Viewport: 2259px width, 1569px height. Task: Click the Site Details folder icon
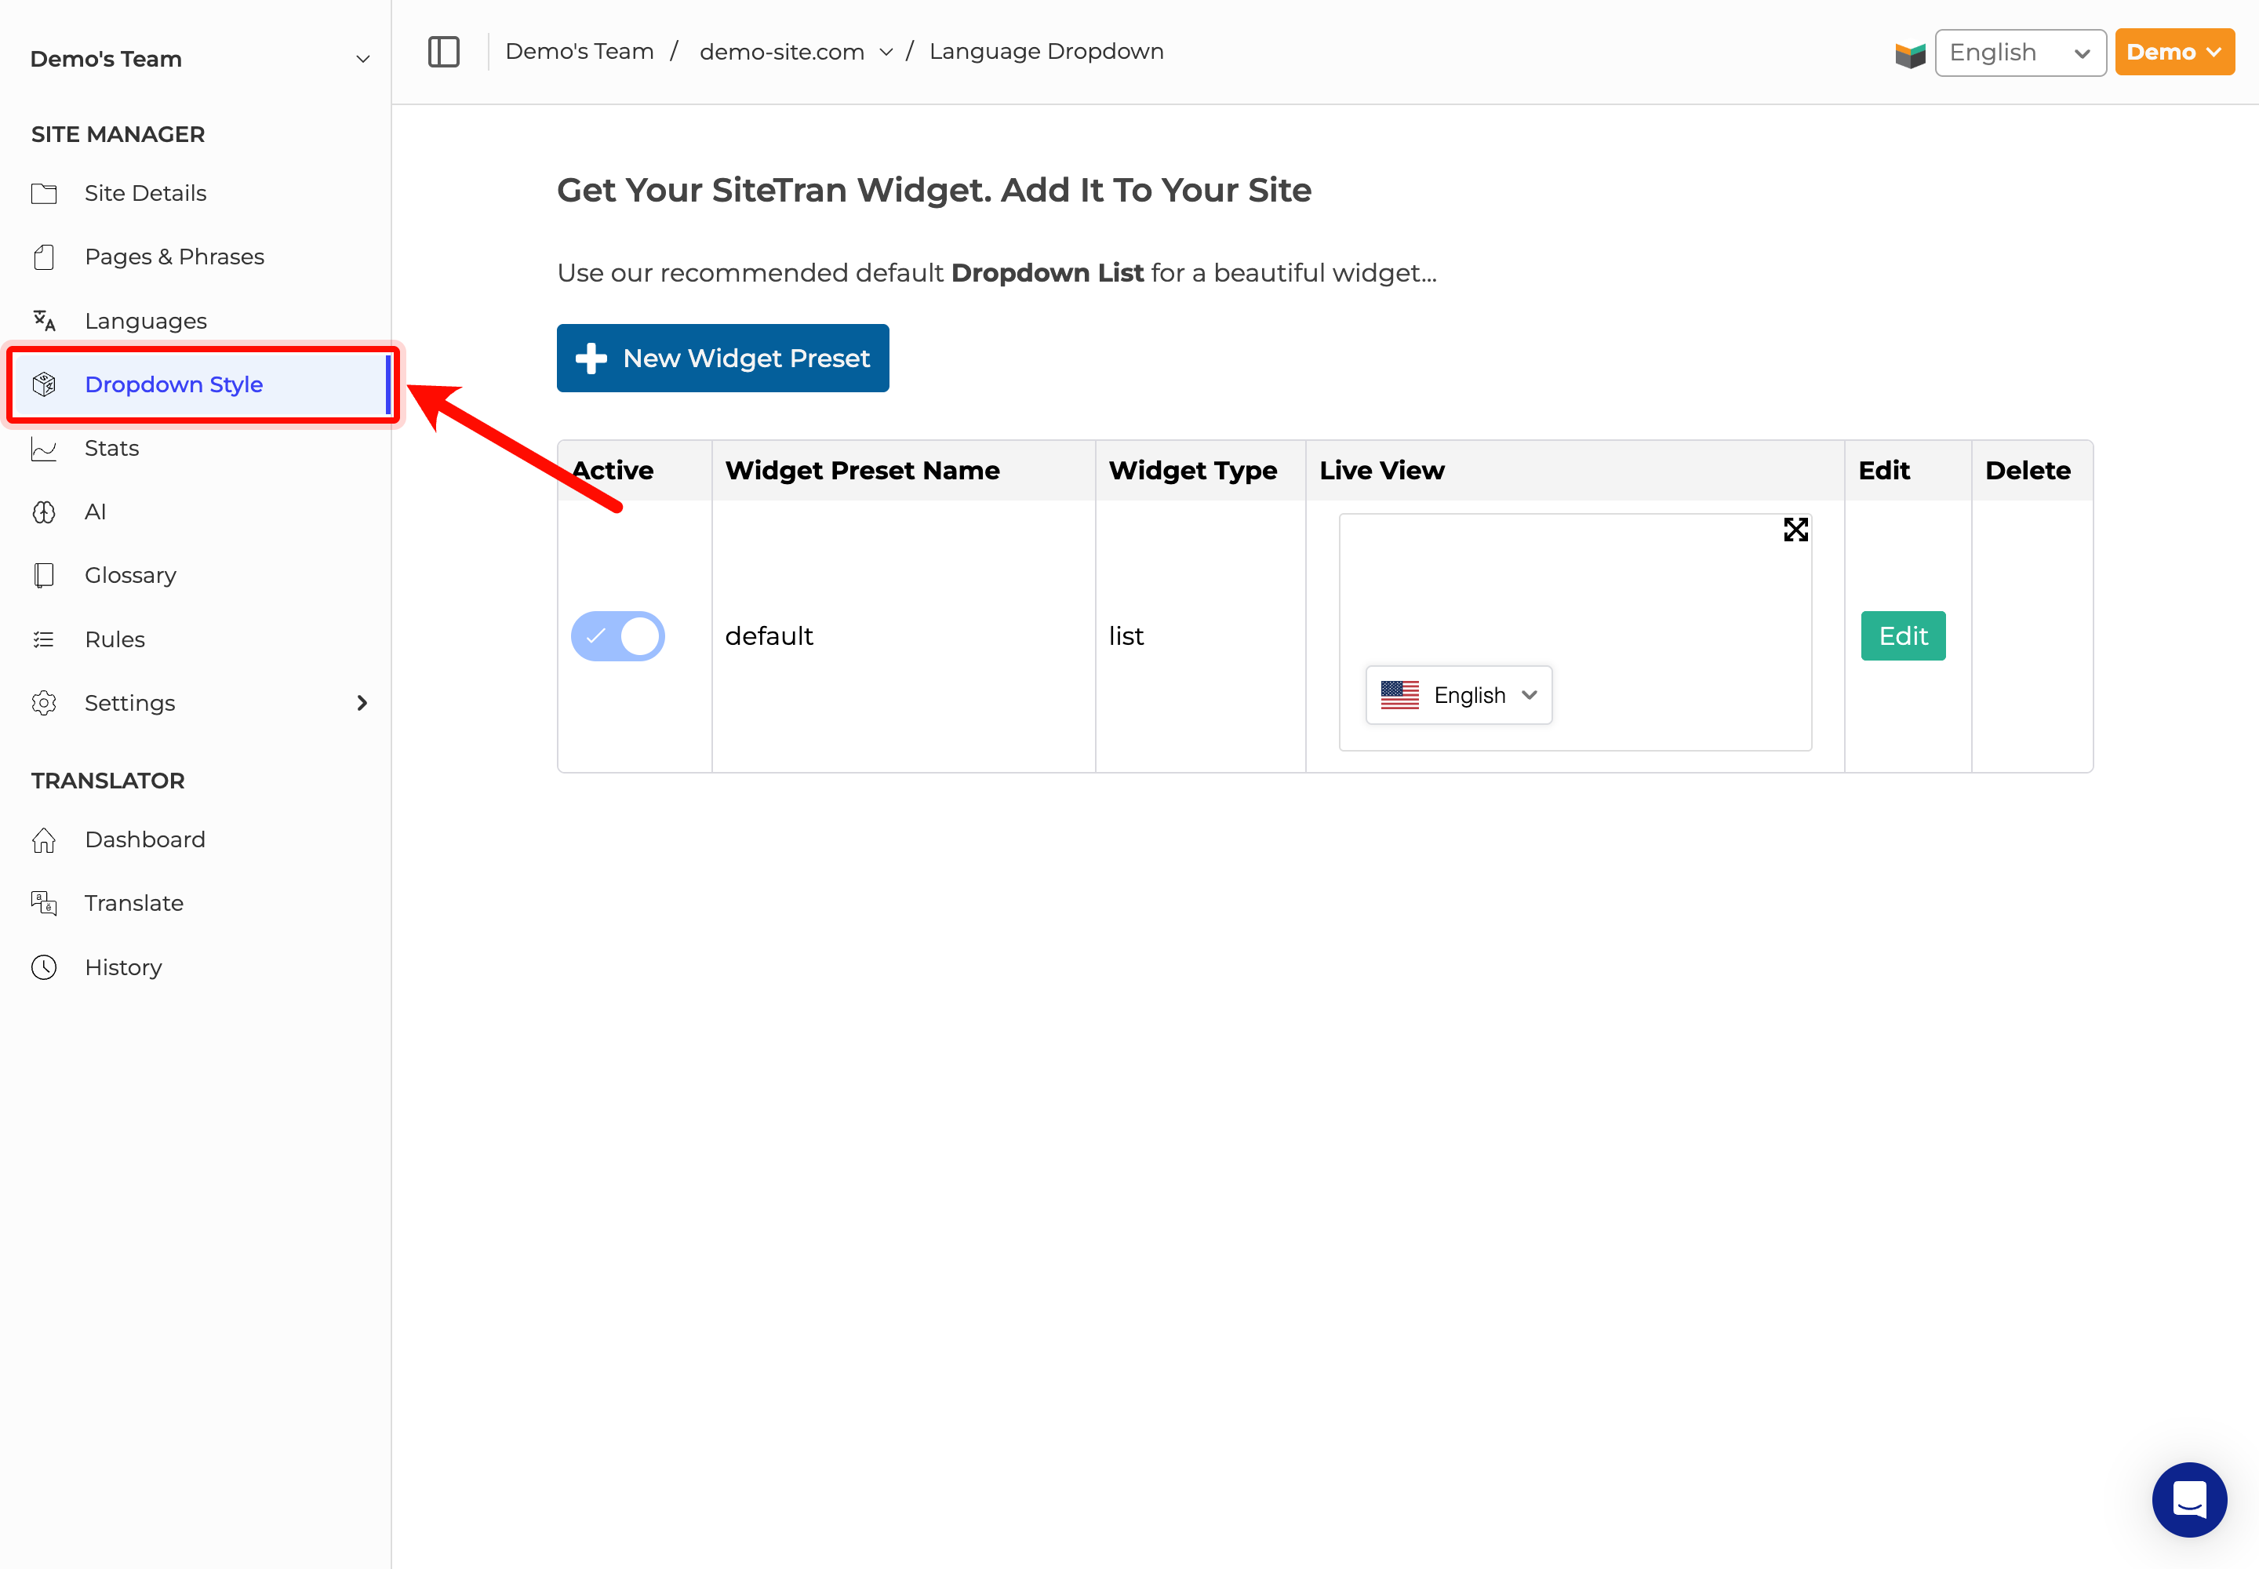point(44,193)
